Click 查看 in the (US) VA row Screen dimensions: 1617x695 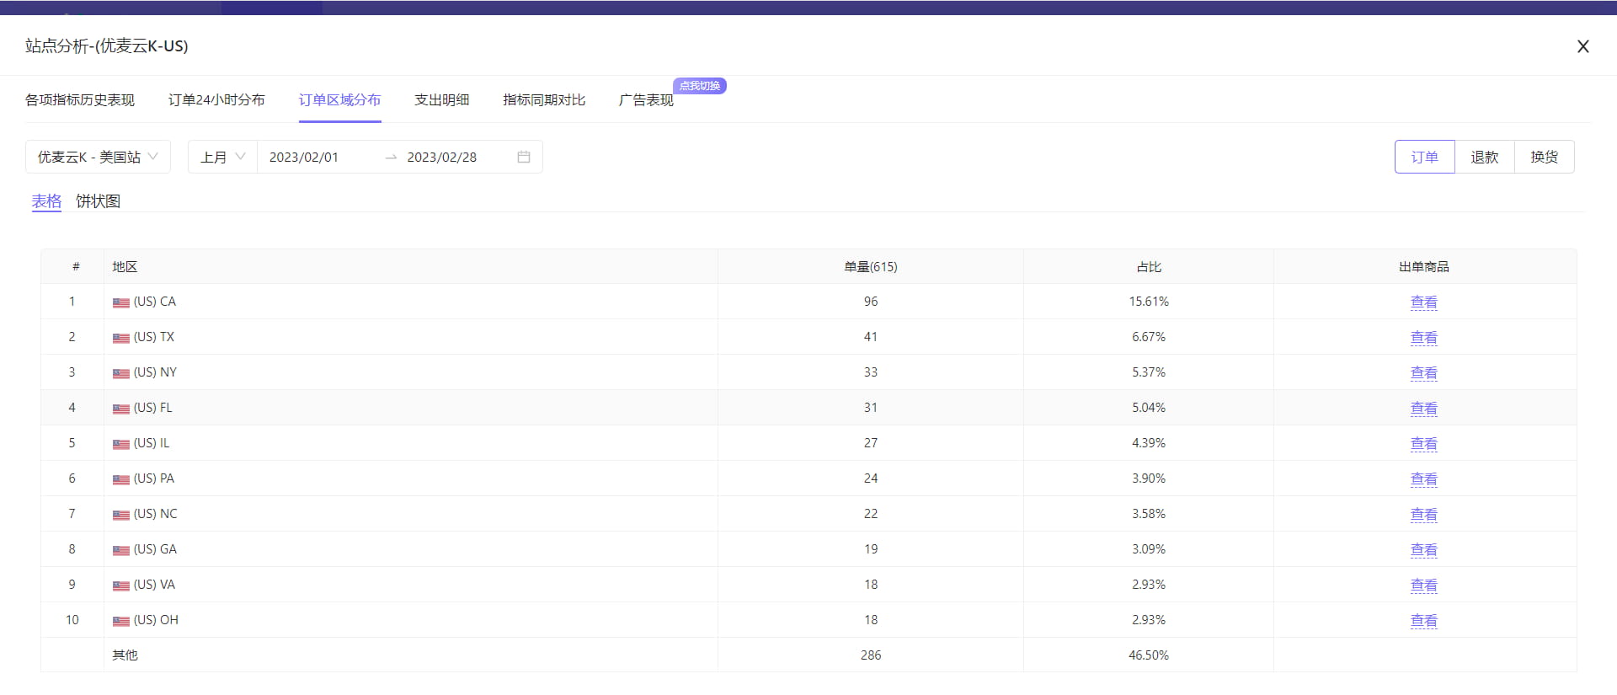pos(1424,585)
